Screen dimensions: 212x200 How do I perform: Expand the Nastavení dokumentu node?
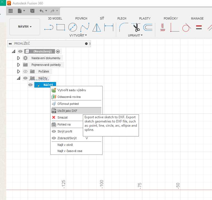[x=18, y=58]
